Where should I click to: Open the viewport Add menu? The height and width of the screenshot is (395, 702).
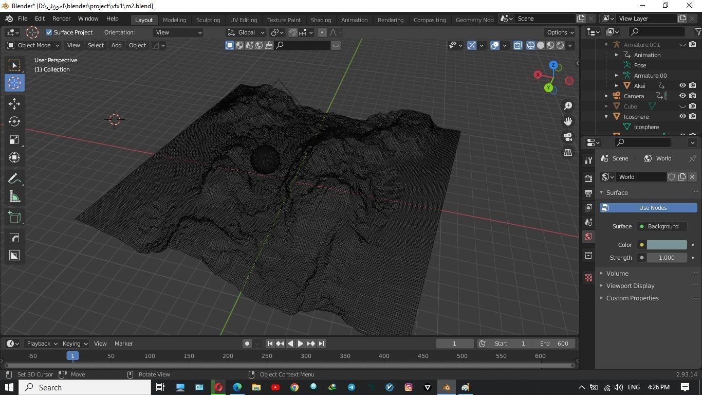point(116,45)
